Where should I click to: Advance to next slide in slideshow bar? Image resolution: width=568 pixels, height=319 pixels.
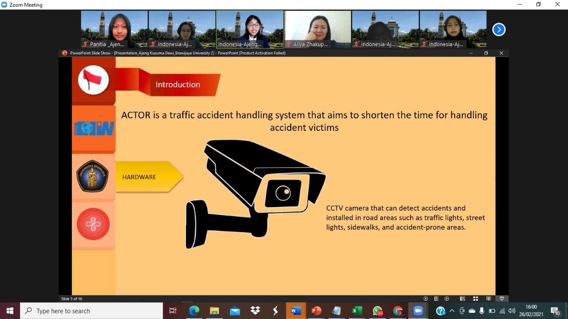447,299
